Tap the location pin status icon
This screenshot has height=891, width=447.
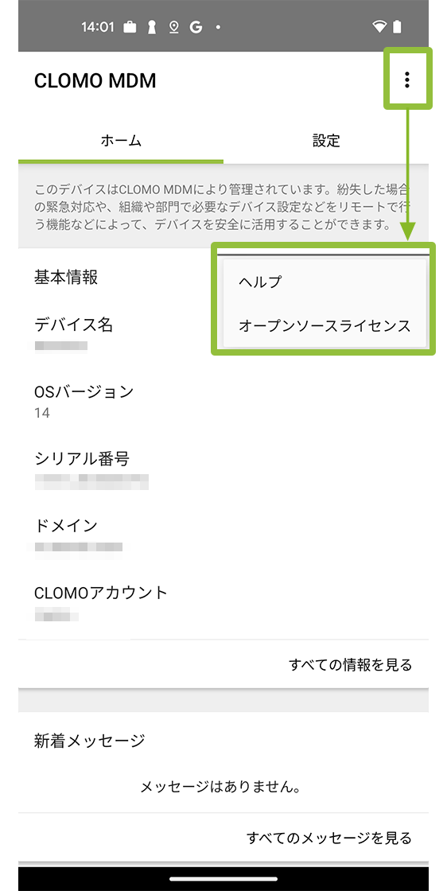pos(174,27)
